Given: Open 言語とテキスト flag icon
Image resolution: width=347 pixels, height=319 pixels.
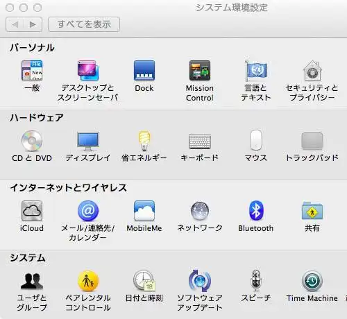Looking at the screenshot, I should [x=256, y=71].
